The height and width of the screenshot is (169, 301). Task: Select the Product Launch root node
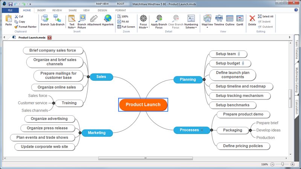pos(143,105)
